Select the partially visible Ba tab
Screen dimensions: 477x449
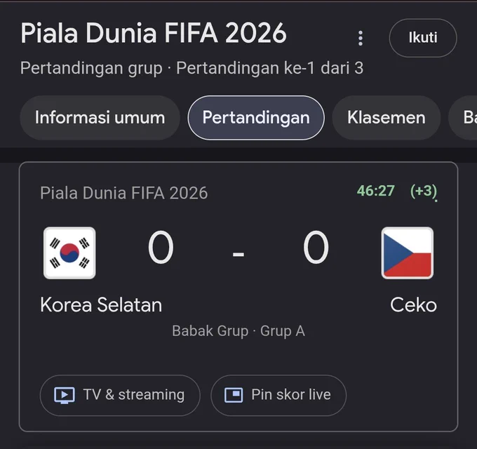[463, 118]
